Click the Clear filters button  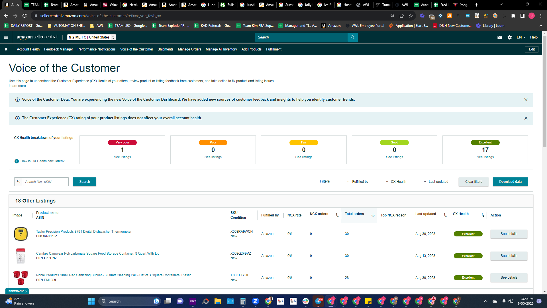coord(474,182)
